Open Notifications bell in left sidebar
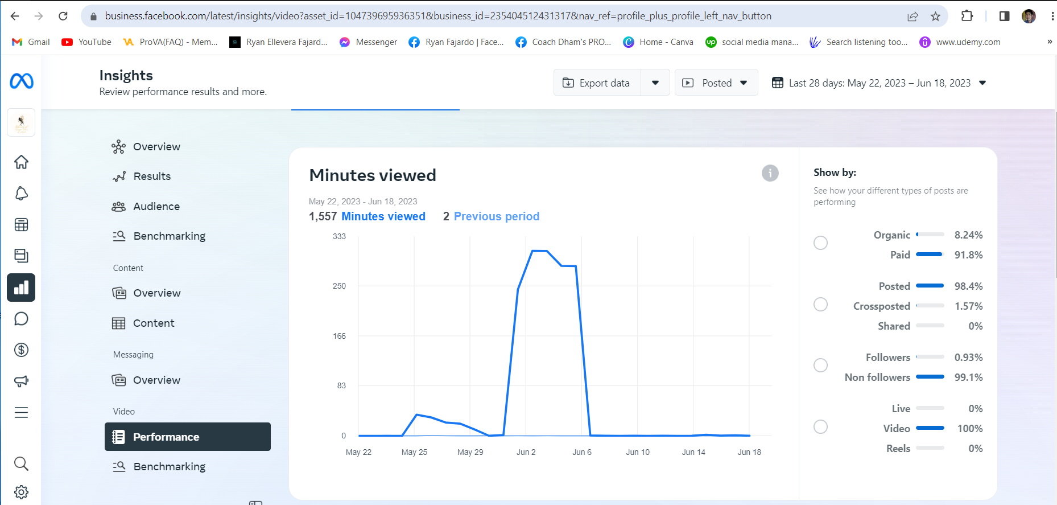Image resolution: width=1057 pixels, height=505 pixels. tap(21, 194)
